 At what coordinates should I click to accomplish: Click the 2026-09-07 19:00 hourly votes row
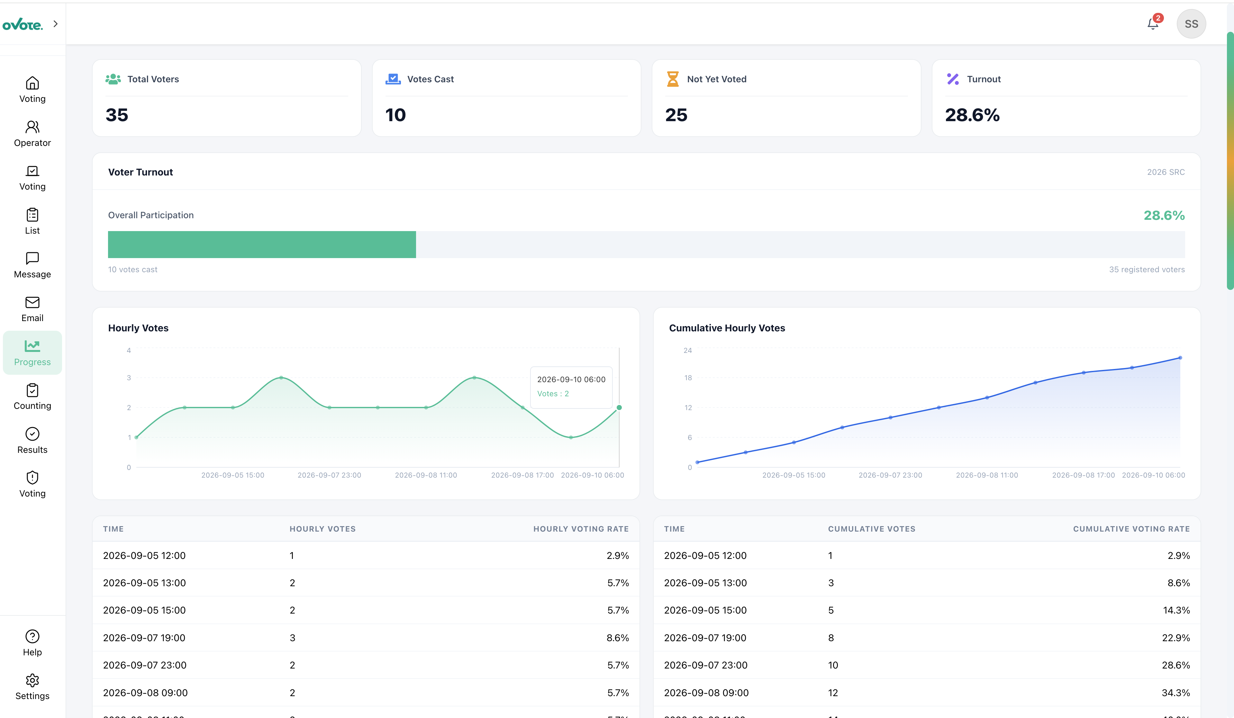pyautogui.click(x=366, y=637)
